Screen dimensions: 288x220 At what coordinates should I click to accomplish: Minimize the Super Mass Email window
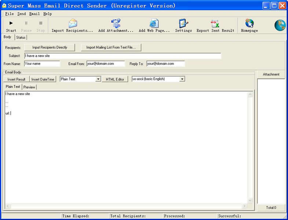[266, 6]
